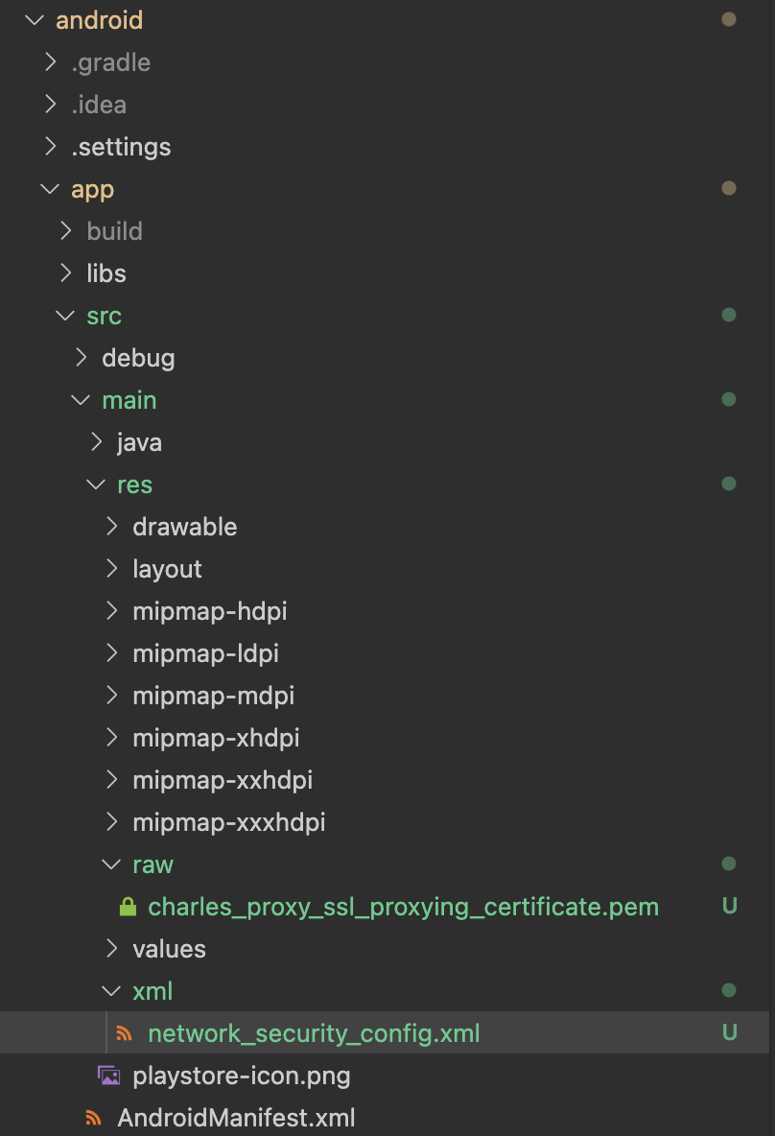The height and width of the screenshot is (1136, 775).
Task: Click the U status badge on the .pem file
Action: click(729, 906)
